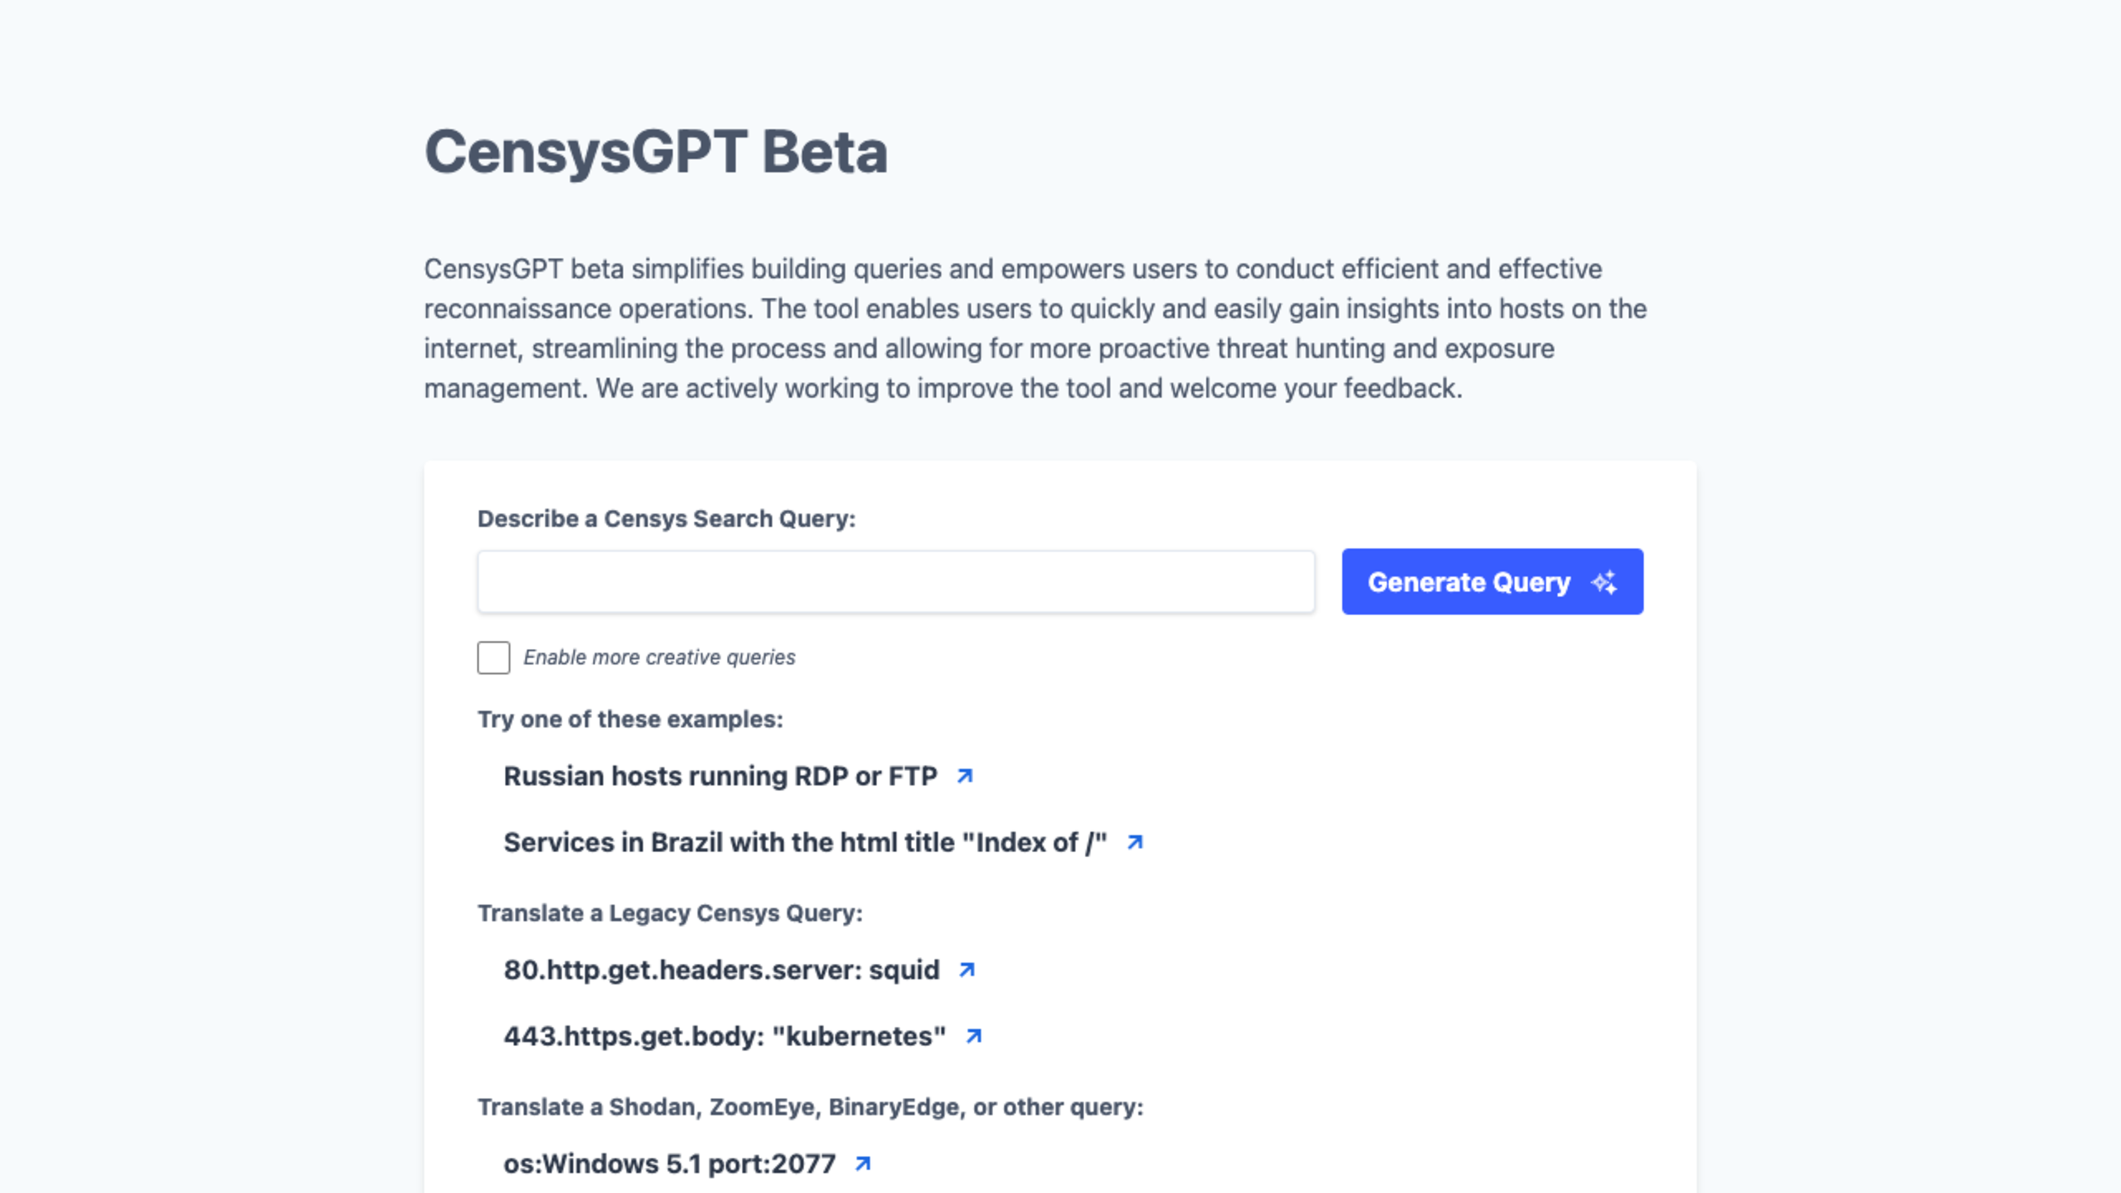The height and width of the screenshot is (1193, 2121).
Task: Click the arrow icon beside kubernetes query
Action: pos(973,1036)
